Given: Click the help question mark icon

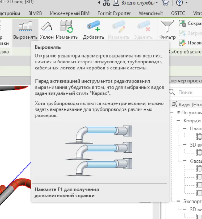Looking at the screenshot, I should (179, 3).
